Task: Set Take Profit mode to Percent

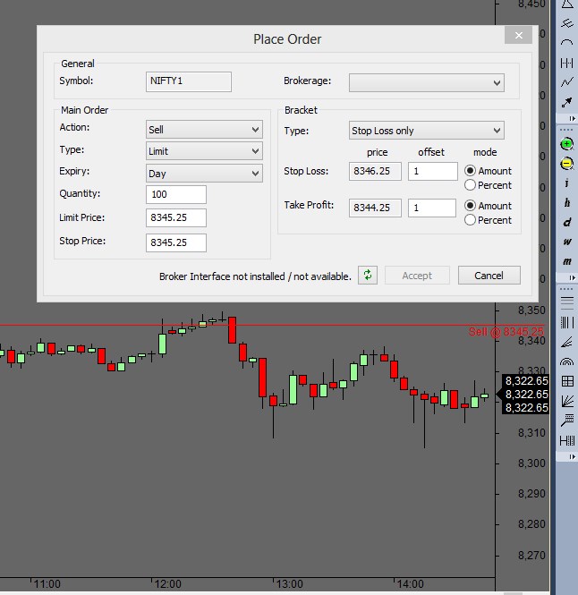Action: tap(470, 220)
